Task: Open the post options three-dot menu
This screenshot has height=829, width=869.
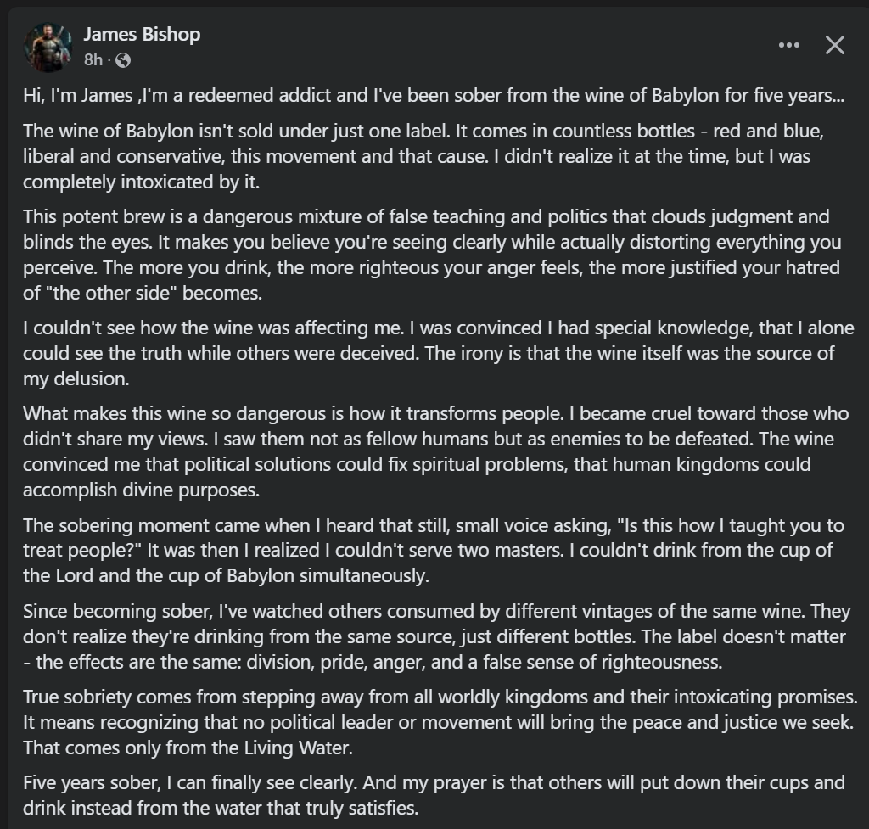Action: tap(788, 46)
